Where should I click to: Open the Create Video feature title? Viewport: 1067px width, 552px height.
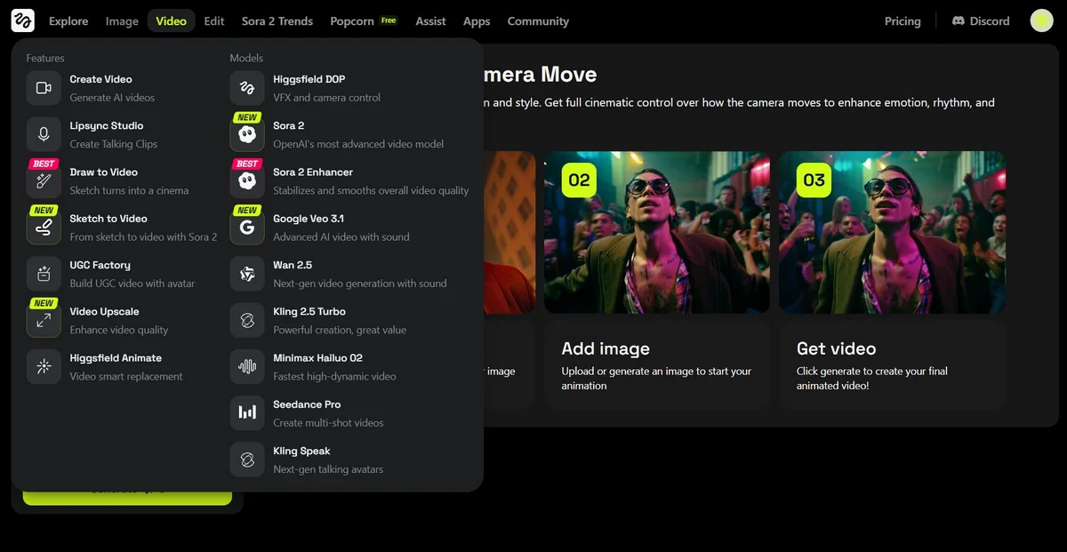coord(101,79)
